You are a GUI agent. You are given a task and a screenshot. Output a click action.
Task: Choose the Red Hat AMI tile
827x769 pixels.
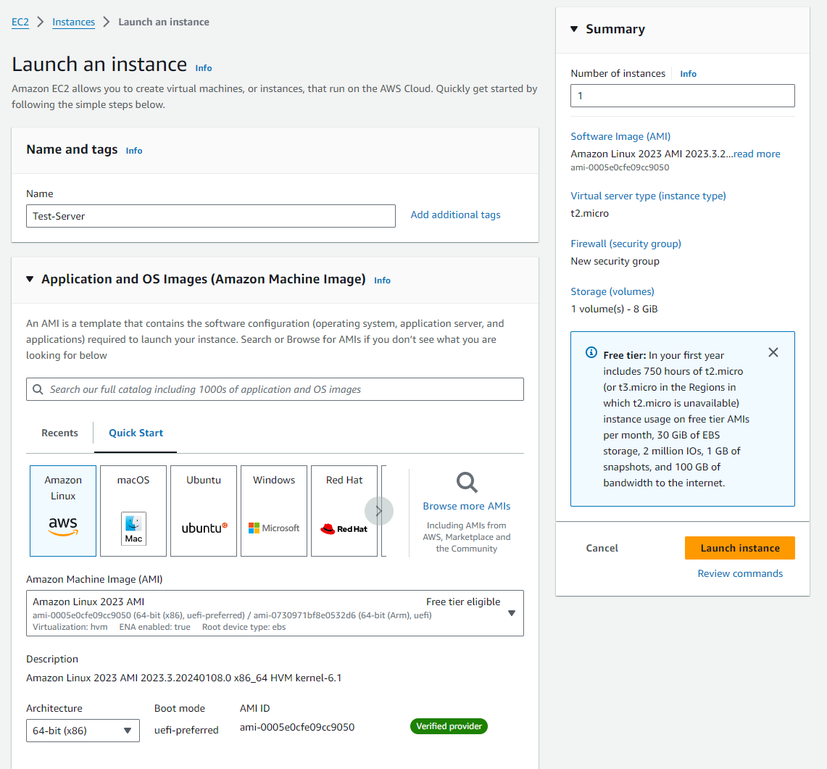[x=344, y=510]
